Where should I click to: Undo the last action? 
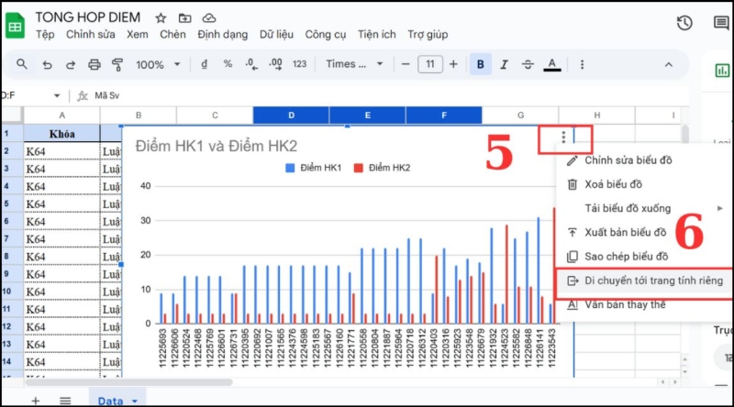pos(47,64)
